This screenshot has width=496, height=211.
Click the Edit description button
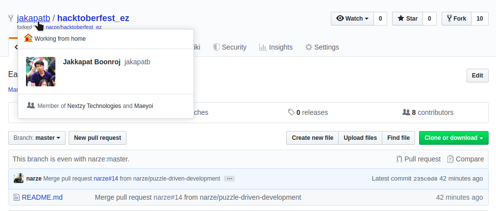point(477,76)
